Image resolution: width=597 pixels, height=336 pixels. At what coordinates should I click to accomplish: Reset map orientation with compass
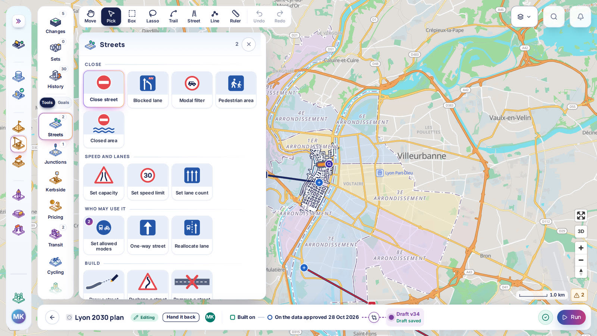pyautogui.click(x=581, y=272)
